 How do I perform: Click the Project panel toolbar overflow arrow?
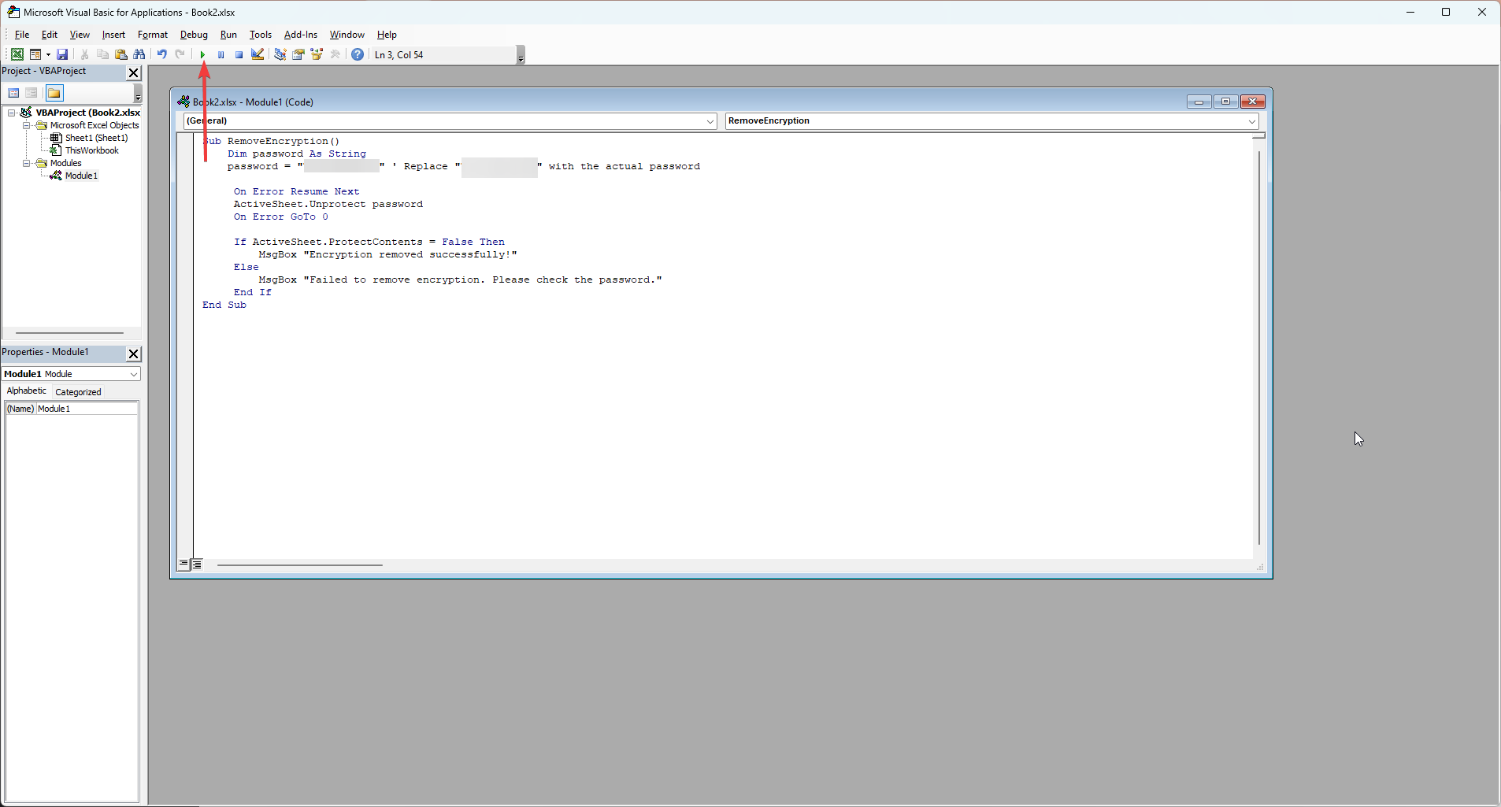tap(138, 94)
